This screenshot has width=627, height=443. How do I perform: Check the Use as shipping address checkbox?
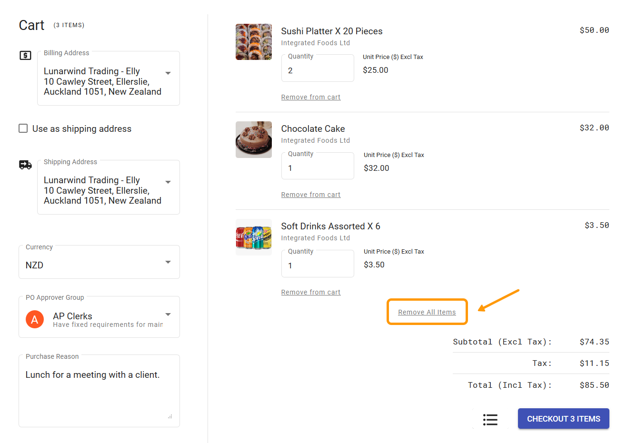coord(23,128)
